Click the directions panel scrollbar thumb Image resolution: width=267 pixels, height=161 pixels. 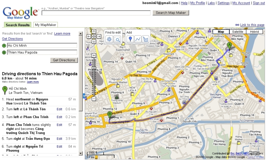point(81,74)
